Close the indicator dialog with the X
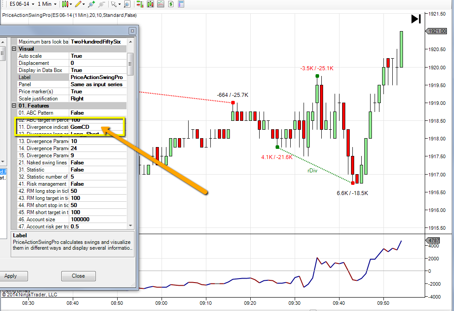Viewport: 454px width, 311px height. pyautogui.click(x=132, y=31)
